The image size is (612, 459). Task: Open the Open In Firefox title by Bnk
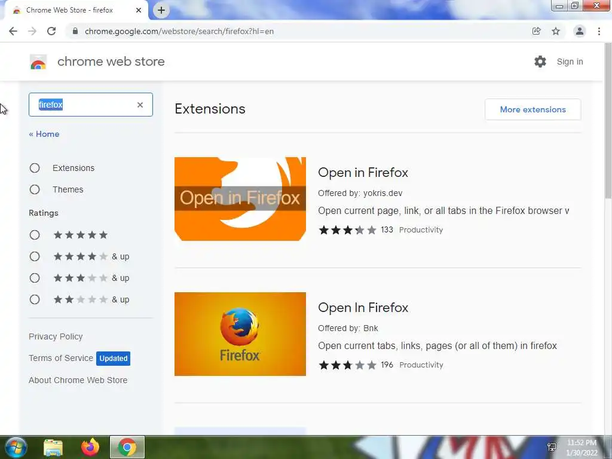point(363,308)
